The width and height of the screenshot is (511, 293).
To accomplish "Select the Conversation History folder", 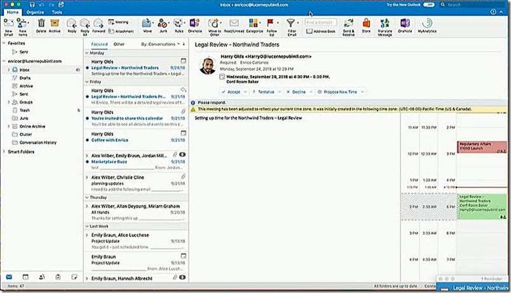I will coord(37,142).
